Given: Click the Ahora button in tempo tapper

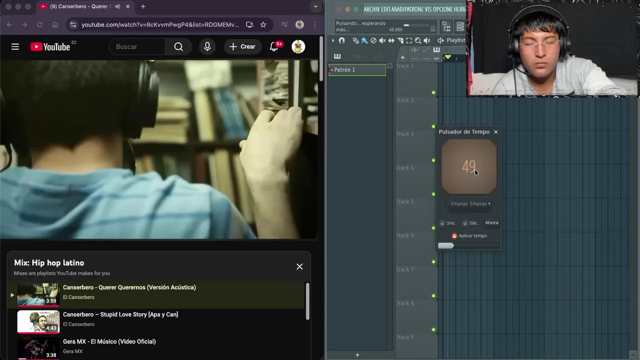Looking at the screenshot, I should 491,223.
